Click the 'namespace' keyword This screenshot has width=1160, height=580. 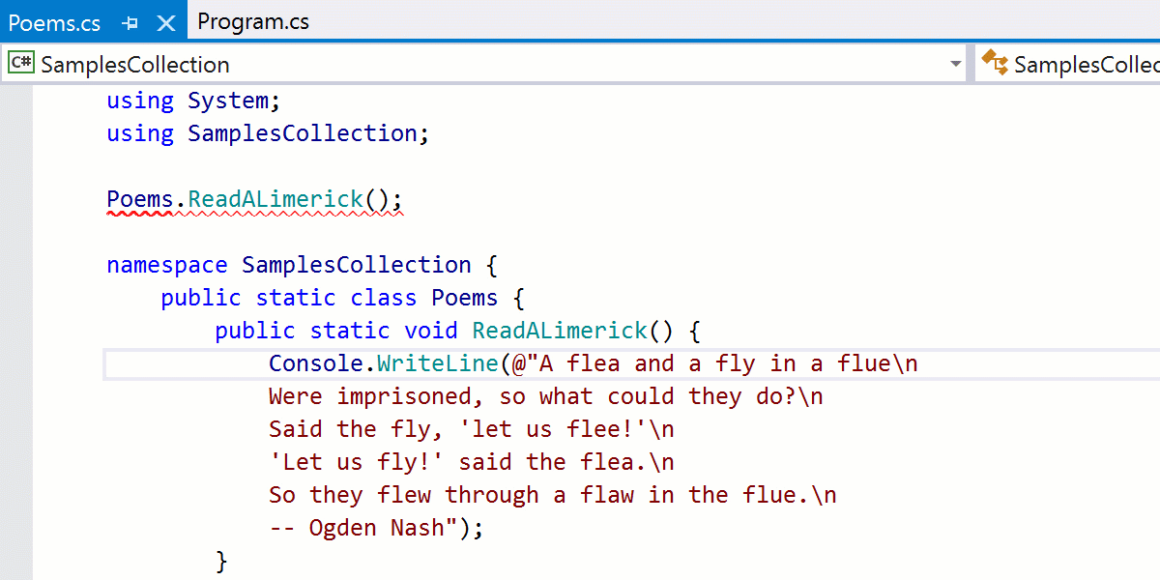tap(167, 265)
